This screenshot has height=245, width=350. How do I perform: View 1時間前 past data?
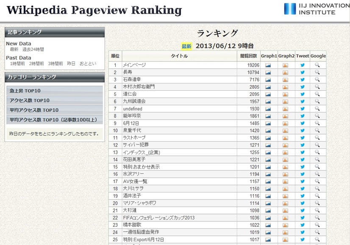[x=17, y=64]
